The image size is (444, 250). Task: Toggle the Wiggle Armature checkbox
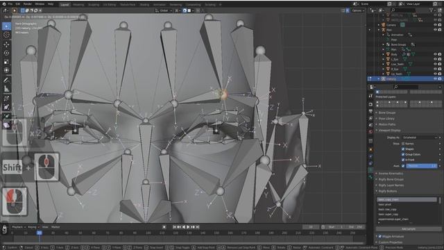pyautogui.click(x=380, y=236)
